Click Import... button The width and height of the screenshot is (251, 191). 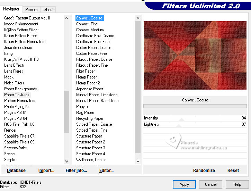[x=46, y=170]
